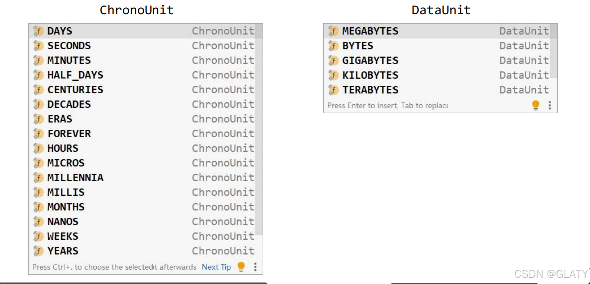590x284 pixels.
Task: Click the lightbulb icon in DataUnit popup
Action: [x=536, y=105]
